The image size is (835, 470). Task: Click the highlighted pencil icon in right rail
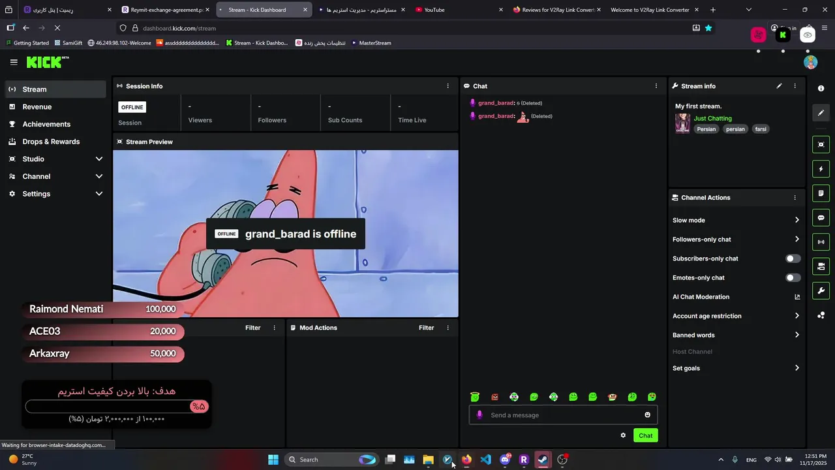point(821,113)
